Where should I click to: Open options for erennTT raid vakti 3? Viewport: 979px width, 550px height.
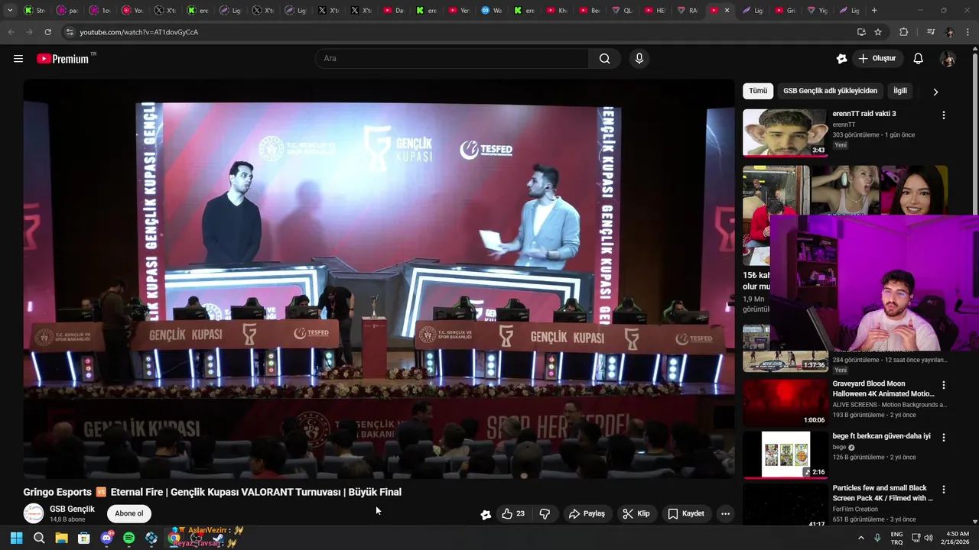[943, 115]
